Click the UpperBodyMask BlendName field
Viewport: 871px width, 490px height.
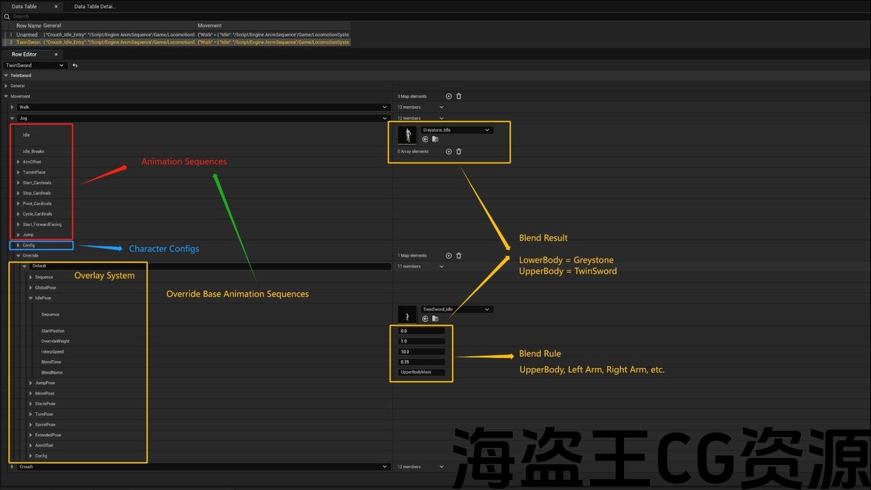422,372
